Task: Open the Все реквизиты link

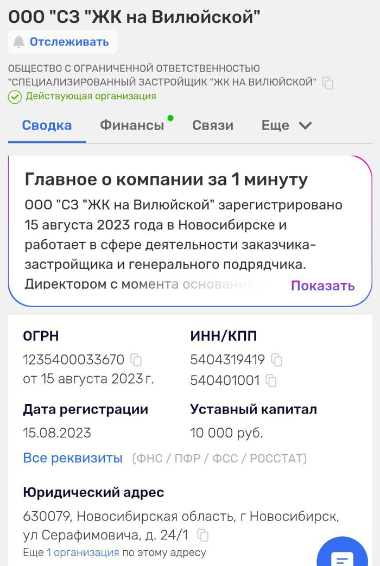Action: (x=73, y=458)
